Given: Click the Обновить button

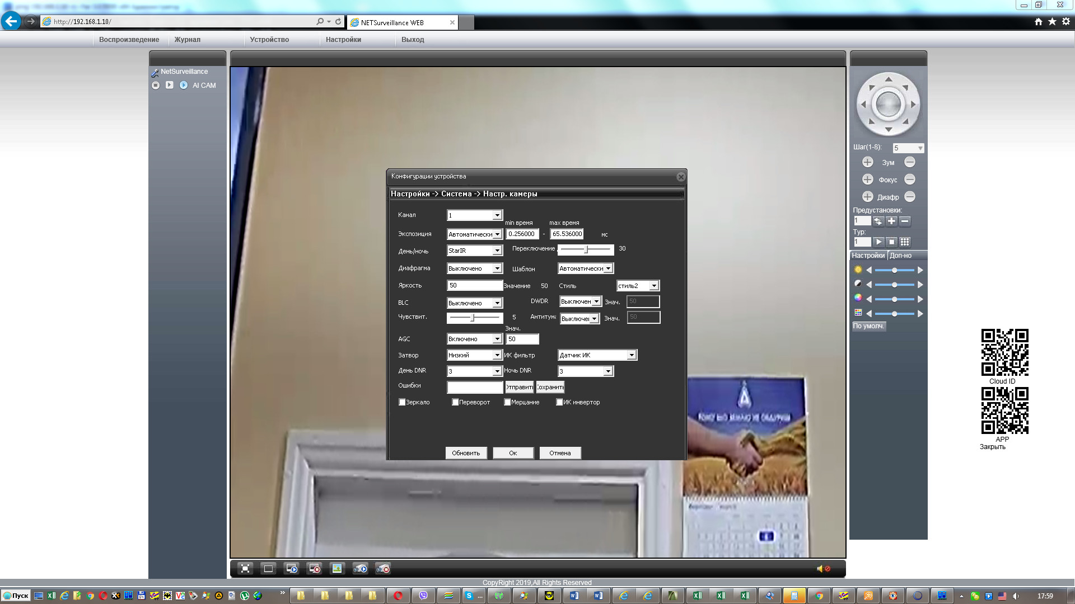Looking at the screenshot, I should (466, 453).
